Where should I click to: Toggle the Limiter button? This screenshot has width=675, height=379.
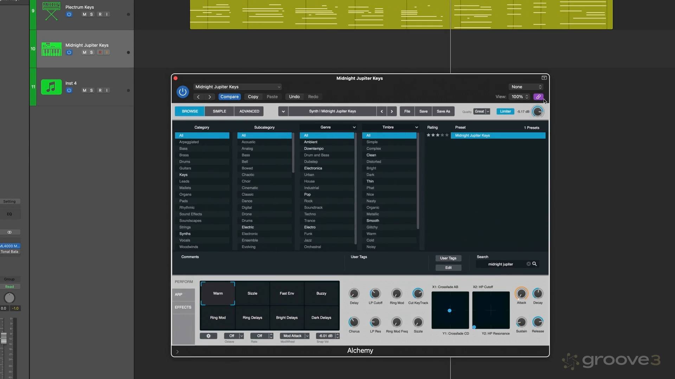click(505, 111)
